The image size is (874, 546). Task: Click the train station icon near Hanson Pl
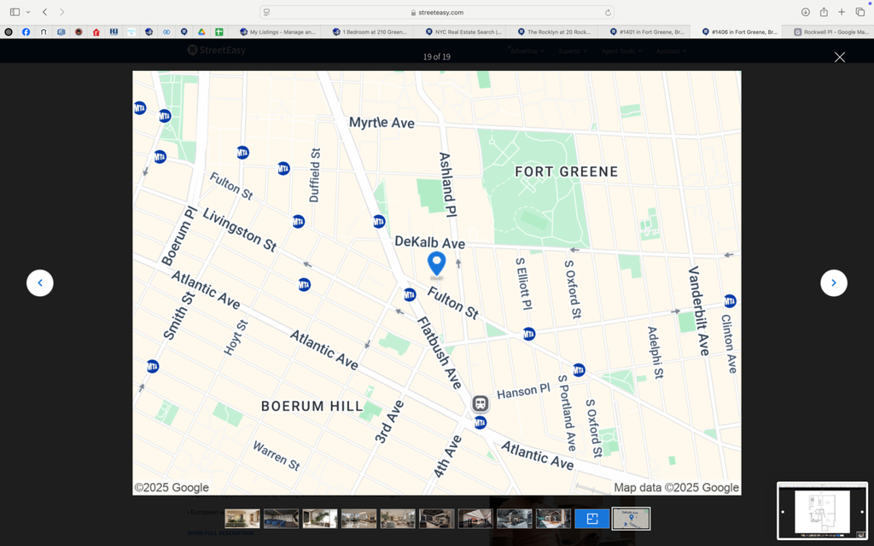[x=481, y=404]
